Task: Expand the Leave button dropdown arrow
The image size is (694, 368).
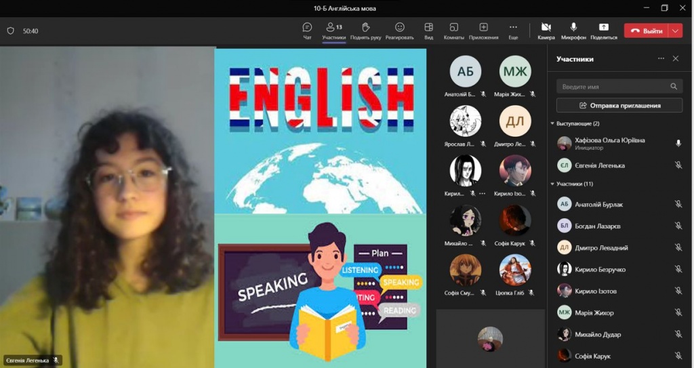Action: click(x=675, y=30)
